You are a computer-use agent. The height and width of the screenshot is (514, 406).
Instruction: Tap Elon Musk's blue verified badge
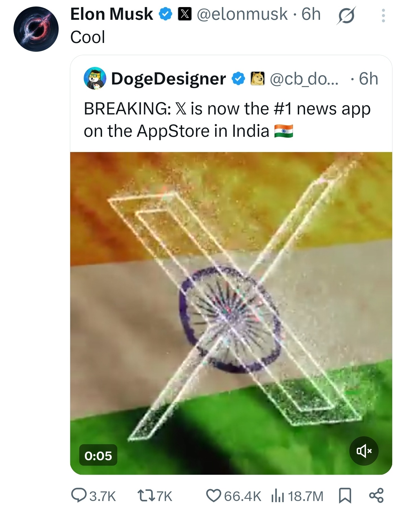coord(166,14)
